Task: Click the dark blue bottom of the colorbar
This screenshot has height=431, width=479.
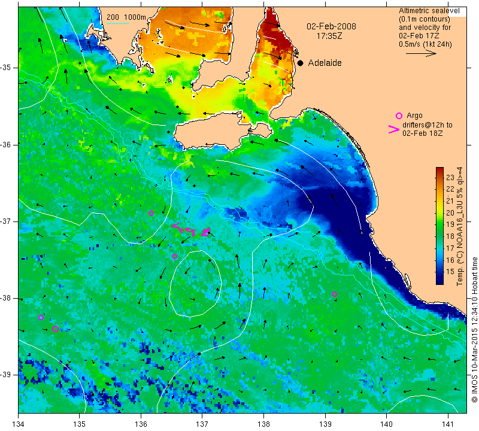Action: [439, 280]
